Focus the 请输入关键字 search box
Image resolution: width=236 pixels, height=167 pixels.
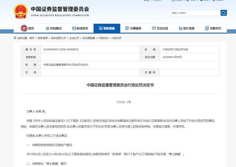point(195,13)
